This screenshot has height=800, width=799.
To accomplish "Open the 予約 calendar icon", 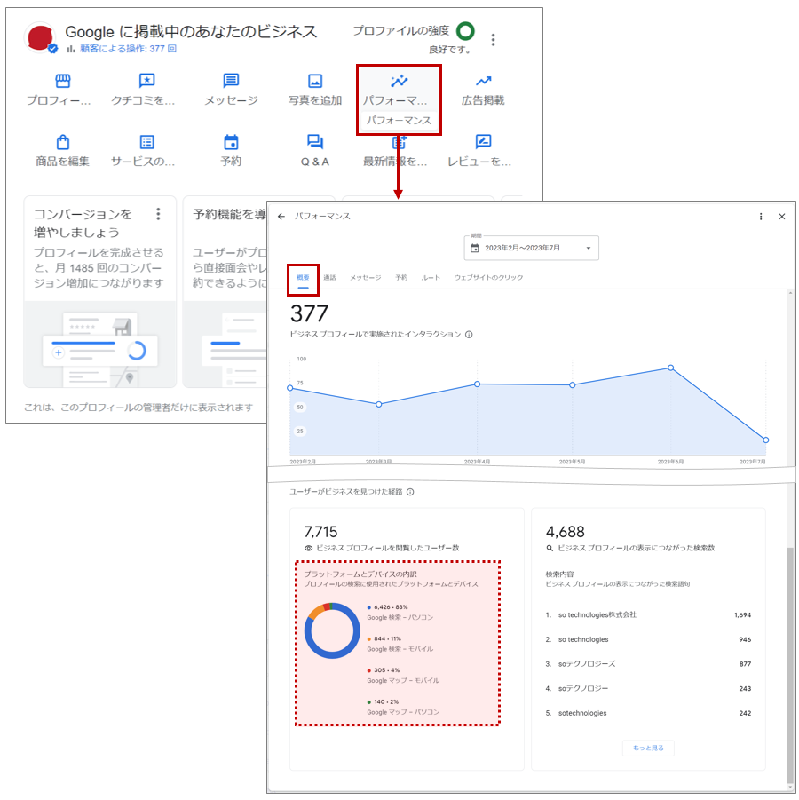I will pyautogui.click(x=231, y=142).
